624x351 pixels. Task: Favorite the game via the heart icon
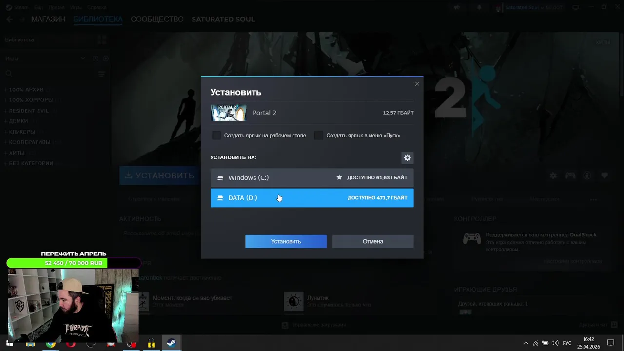[604, 175]
